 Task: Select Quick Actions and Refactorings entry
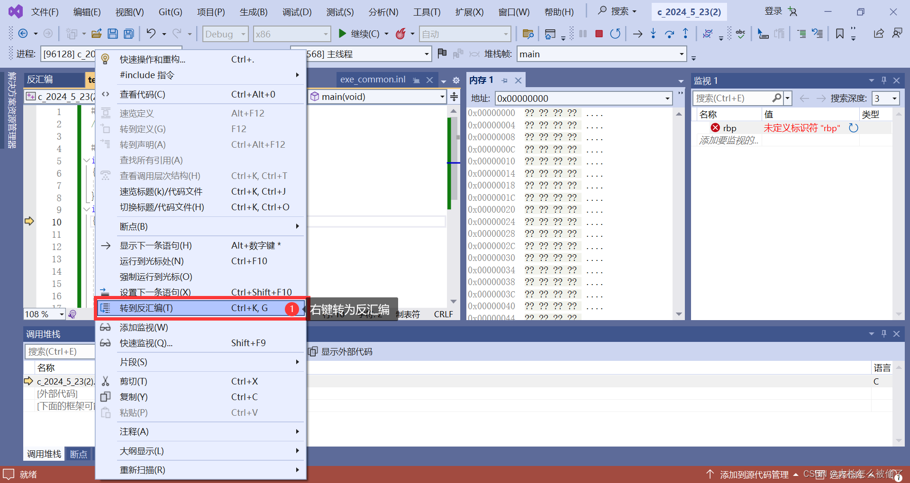pos(200,59)
